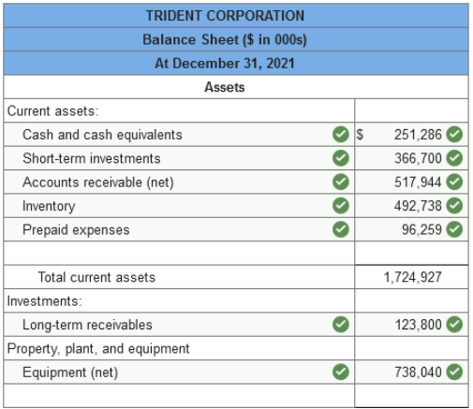Click the At December 31, 2021 header

click(x=225, y=64)
